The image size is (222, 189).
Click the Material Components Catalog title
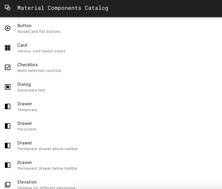coord(63,8)
